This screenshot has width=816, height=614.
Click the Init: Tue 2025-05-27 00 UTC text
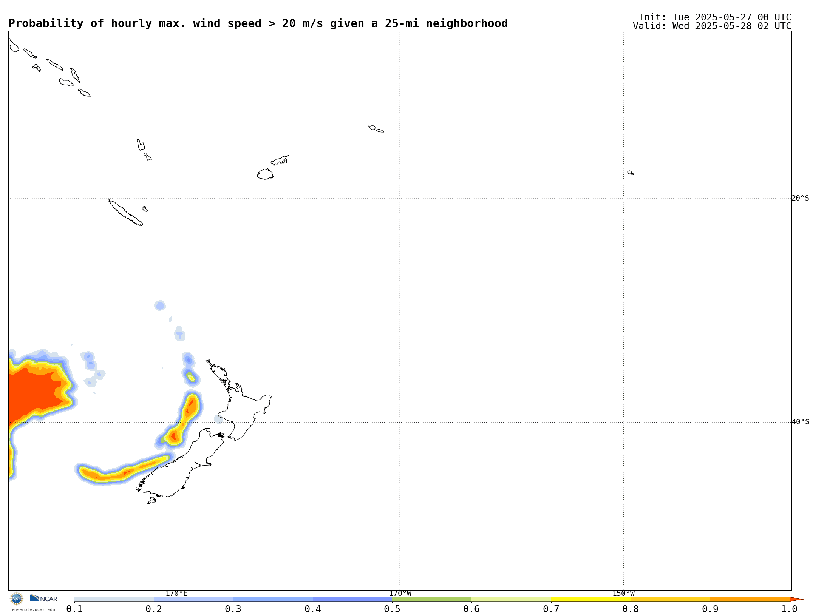pyautogui.click(x=715, y=17)
